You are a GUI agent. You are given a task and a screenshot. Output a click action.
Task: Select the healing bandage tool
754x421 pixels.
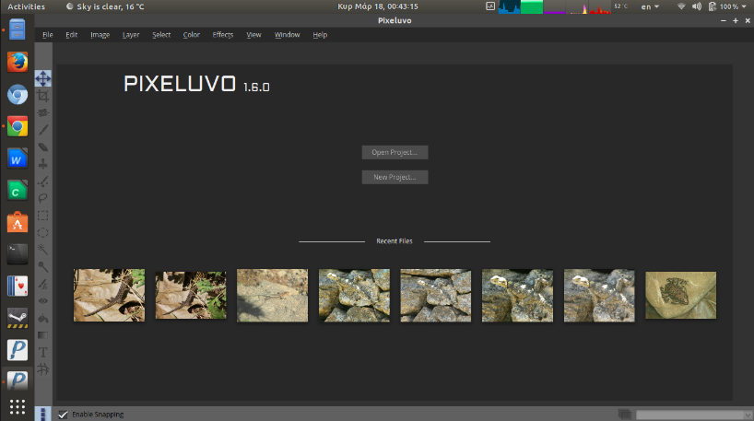(42, 113)
